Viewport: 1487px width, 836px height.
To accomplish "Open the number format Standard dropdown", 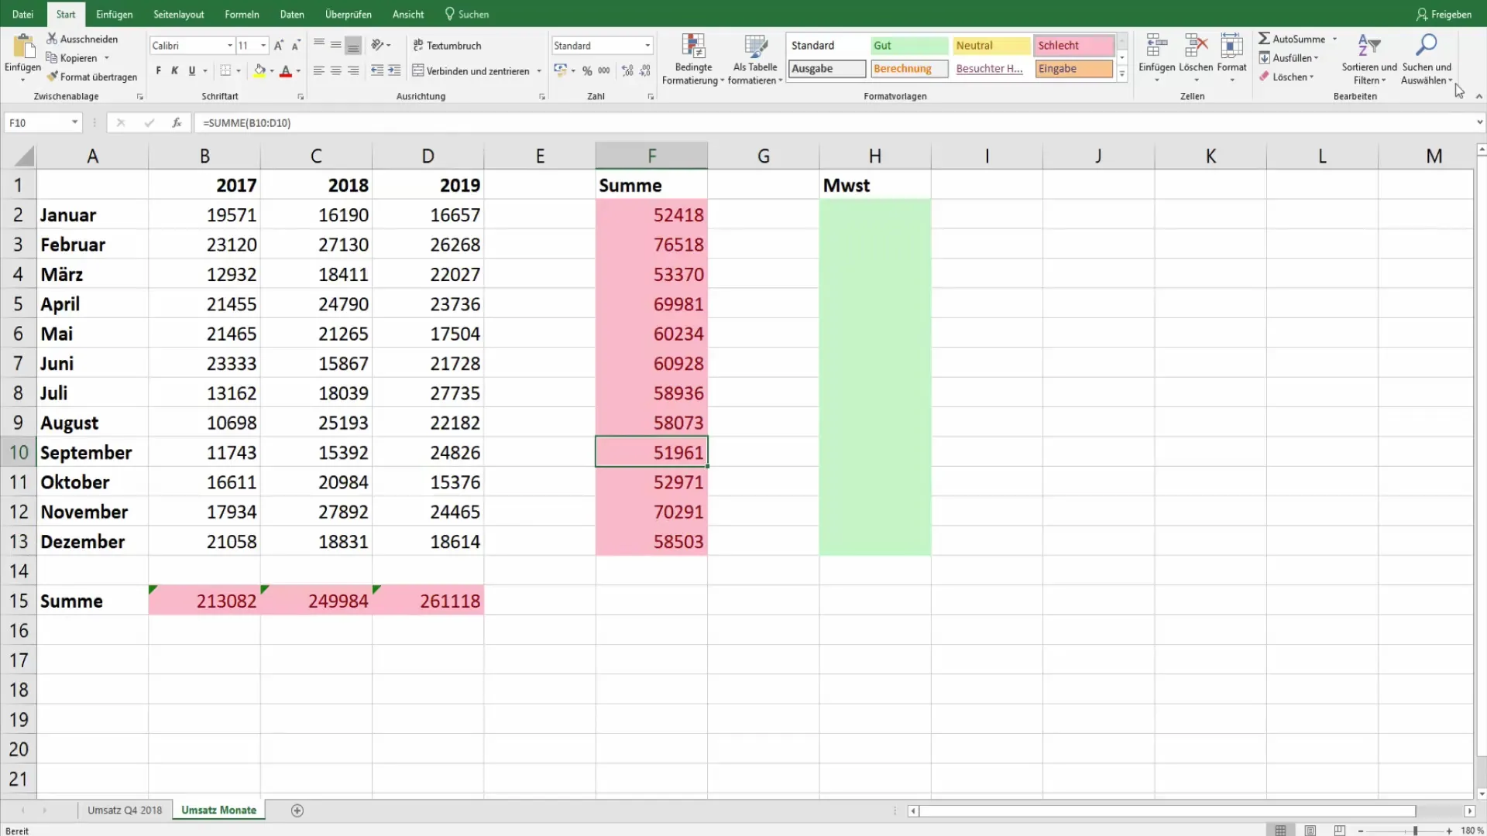I will 647,46.
